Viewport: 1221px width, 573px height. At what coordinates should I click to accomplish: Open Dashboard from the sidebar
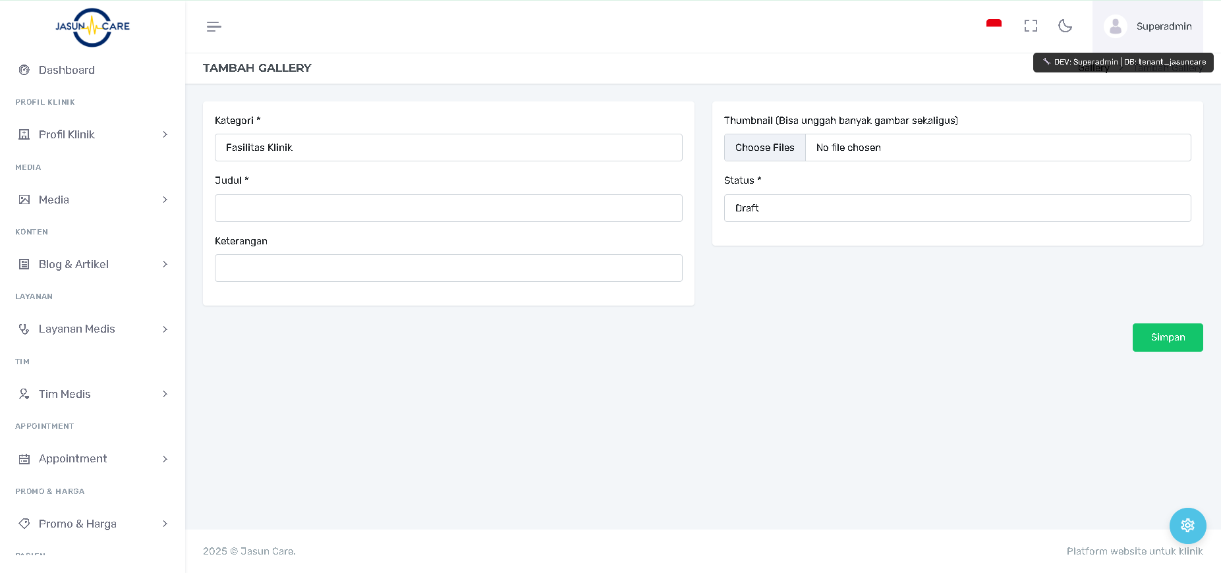[x=67, y=70]
